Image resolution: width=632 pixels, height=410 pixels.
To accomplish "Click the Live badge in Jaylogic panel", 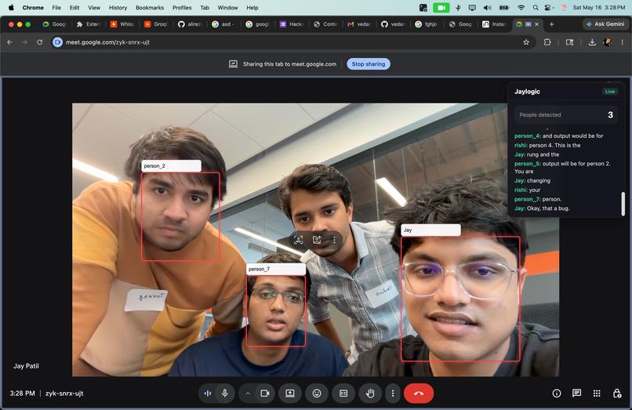I will point(609,92).
